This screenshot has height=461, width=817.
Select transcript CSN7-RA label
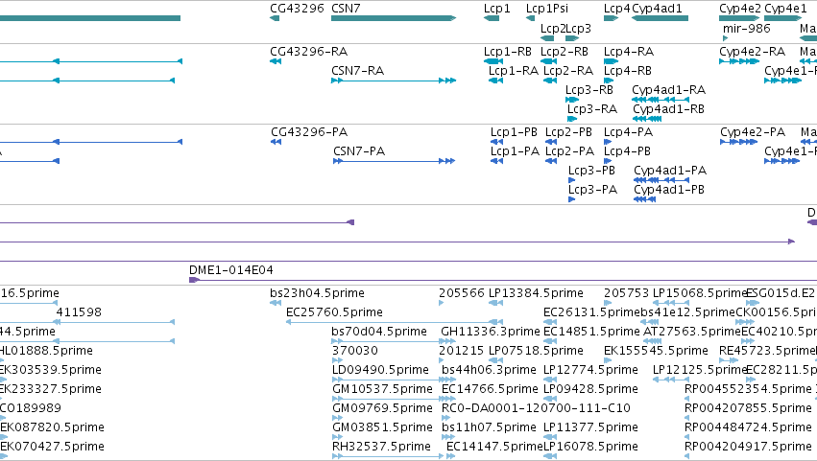[357, 71]
